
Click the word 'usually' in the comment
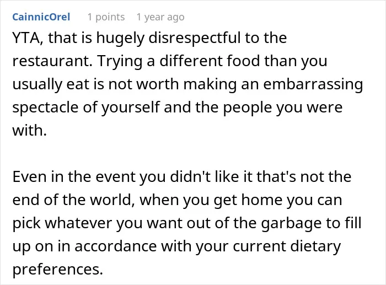(37, 84)
